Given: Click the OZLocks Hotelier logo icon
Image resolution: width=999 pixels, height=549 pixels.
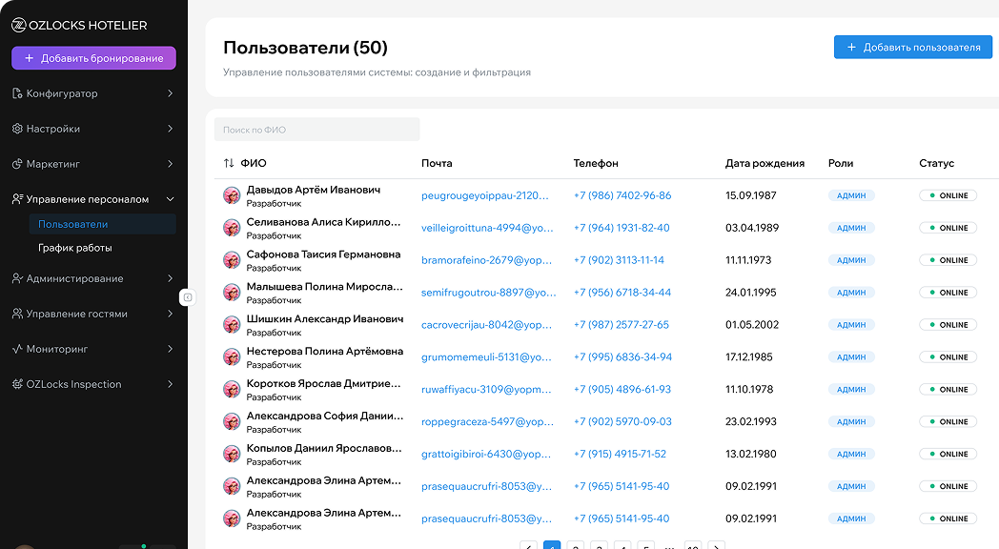Looking at the screenshot, I should point(18,26).
